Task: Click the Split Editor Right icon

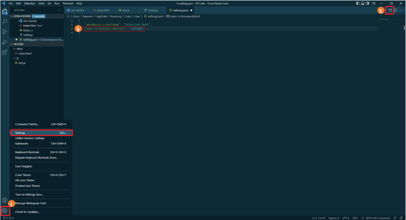Action: tap(396, 10)
